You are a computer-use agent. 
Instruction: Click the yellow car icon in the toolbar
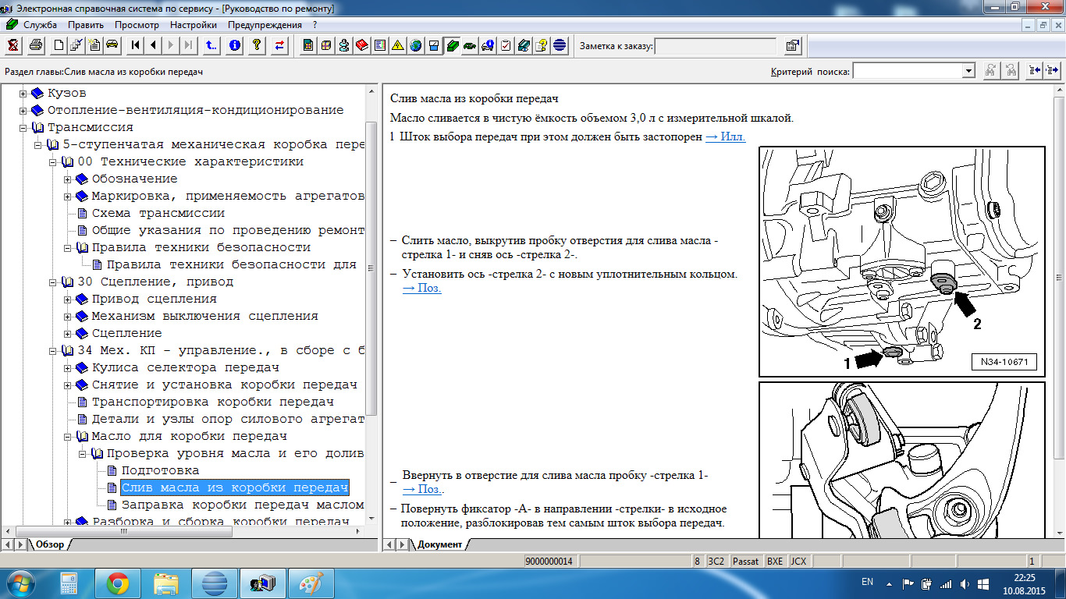[x=112, y=45]
